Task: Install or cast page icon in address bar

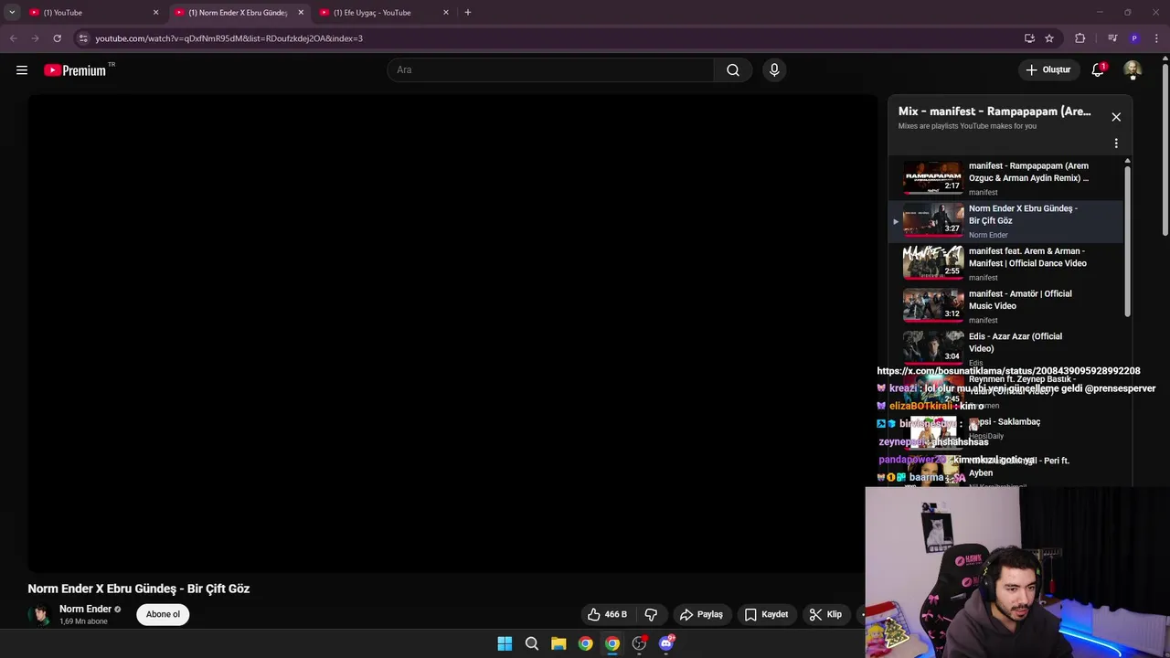Action: (1029, 38)
